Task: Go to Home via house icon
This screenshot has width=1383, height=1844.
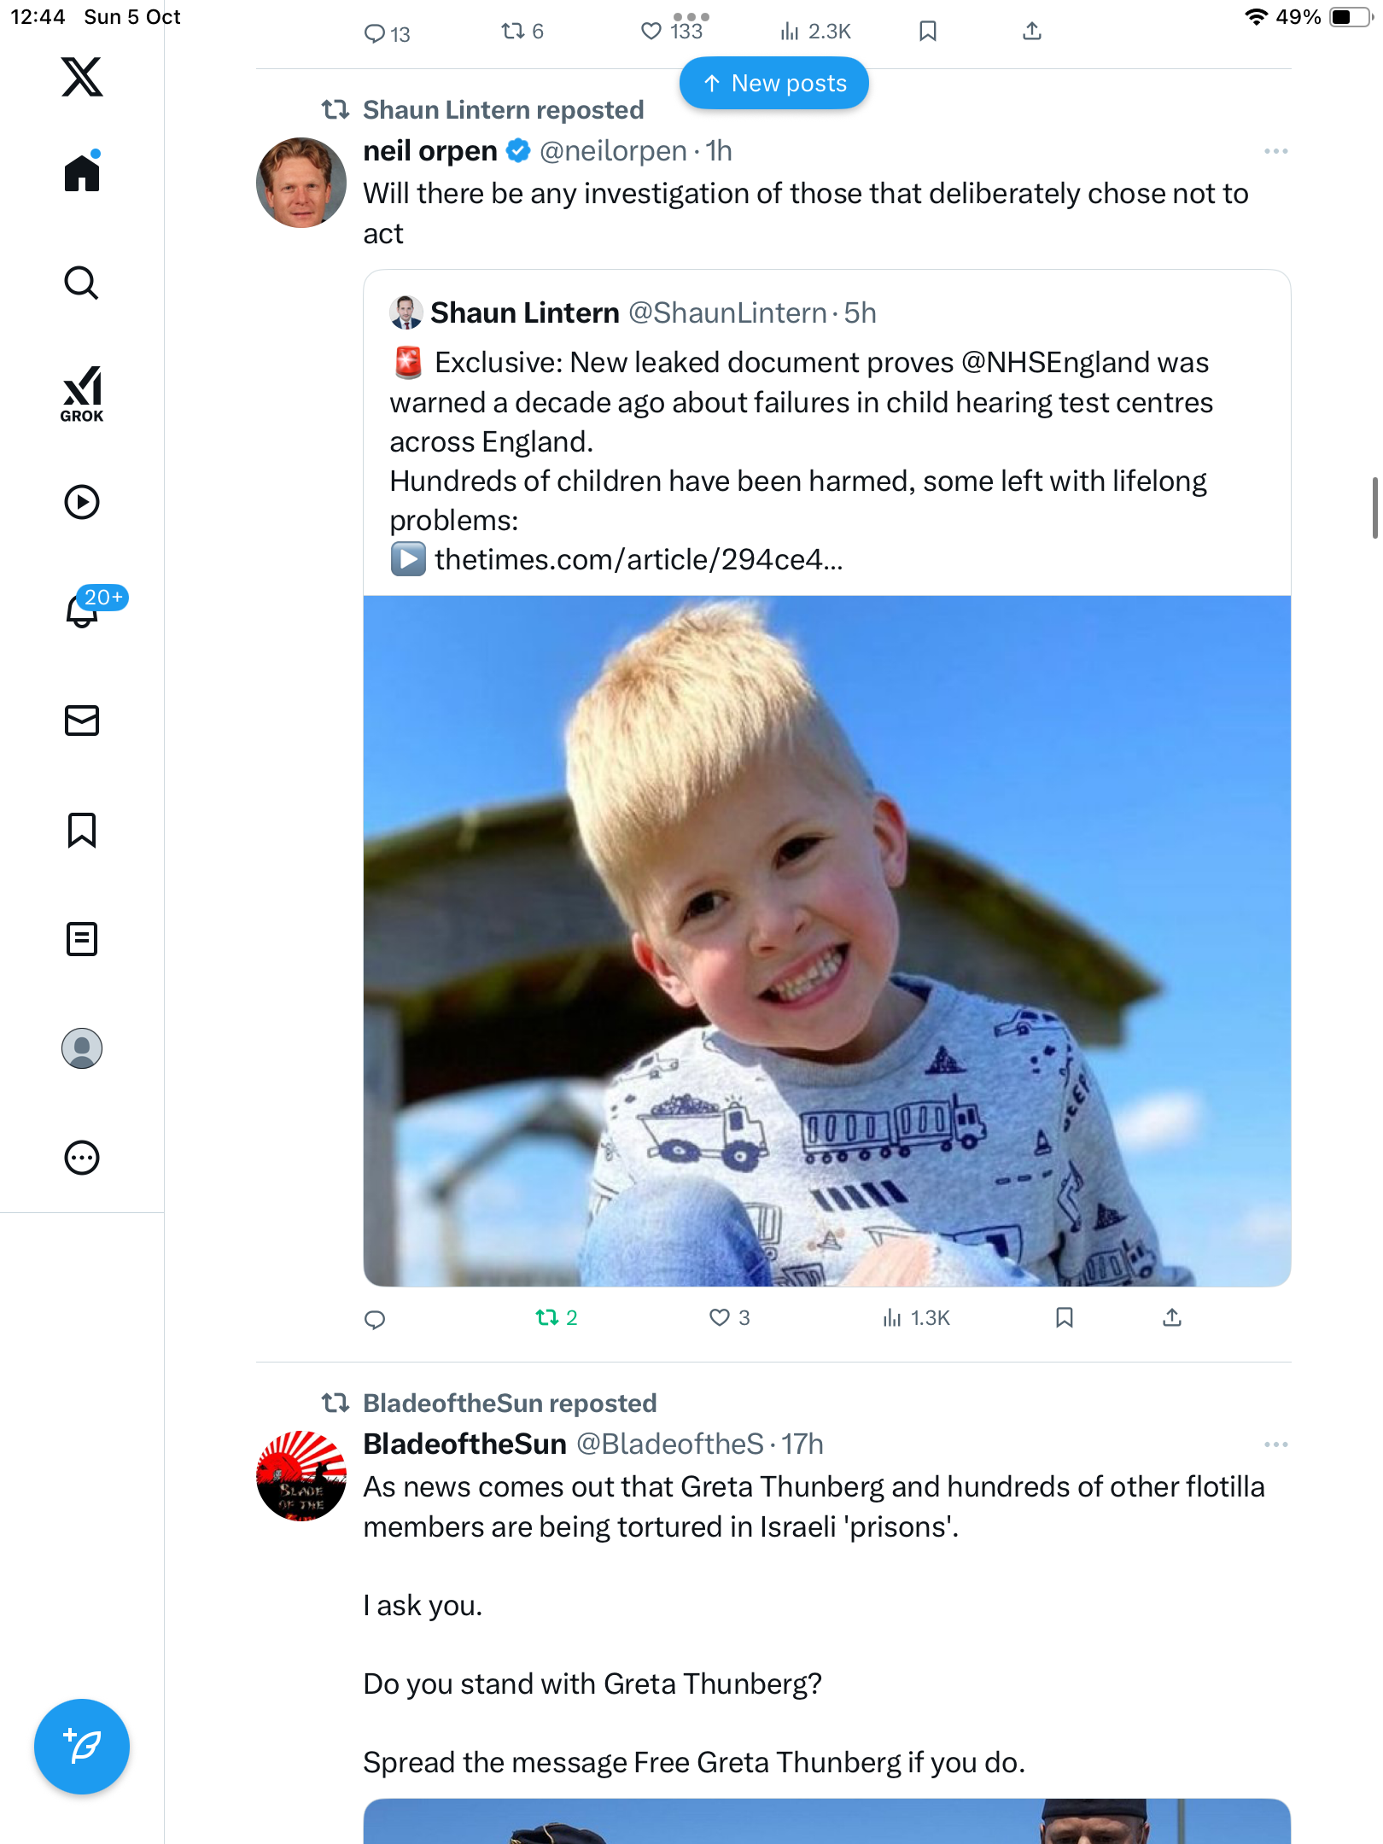Action: (x=82, y=173)
